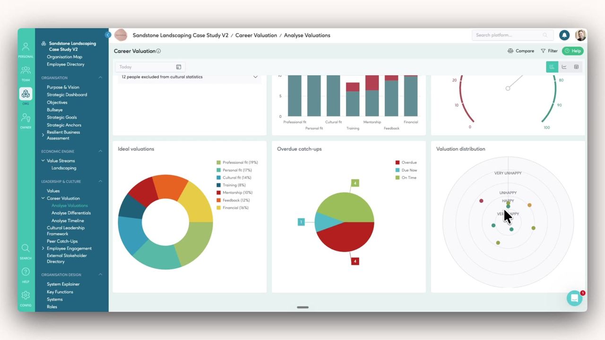Expand Resilient Business Assessment tree item
The image size is (605, 340).
[43, 135]
